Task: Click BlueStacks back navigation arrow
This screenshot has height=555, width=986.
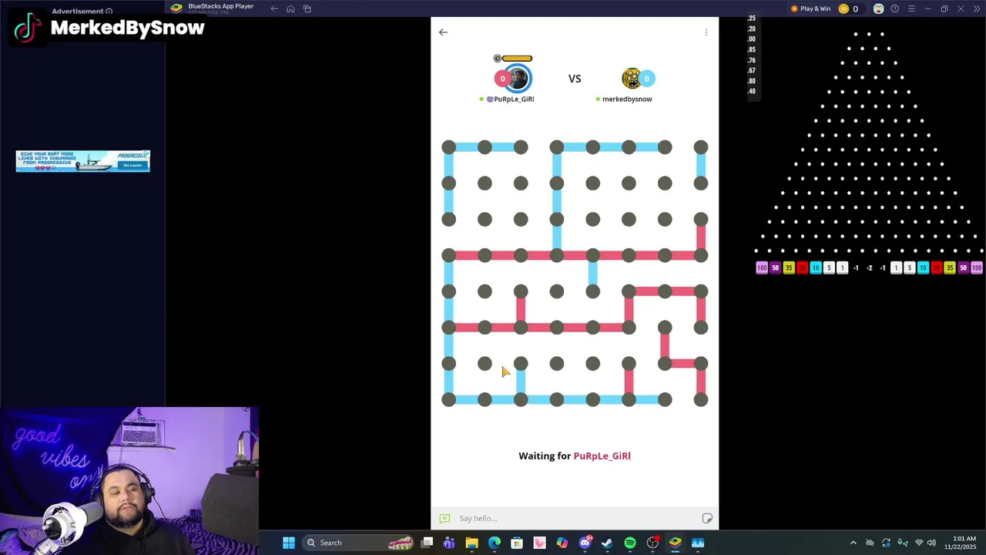Action: click(x=274, y=8)
